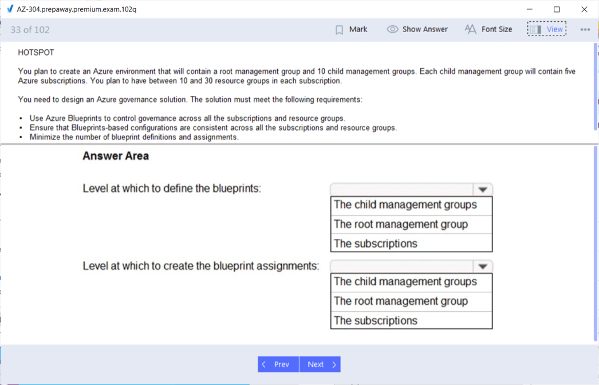
Task: Click the answer area vertical scrollbar
Action: (x=596, y=243)
